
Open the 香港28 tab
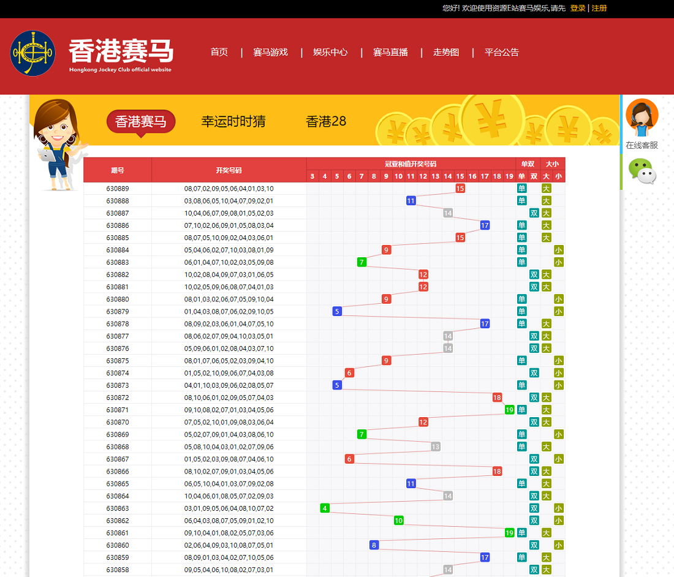click(x=326, y=121)
